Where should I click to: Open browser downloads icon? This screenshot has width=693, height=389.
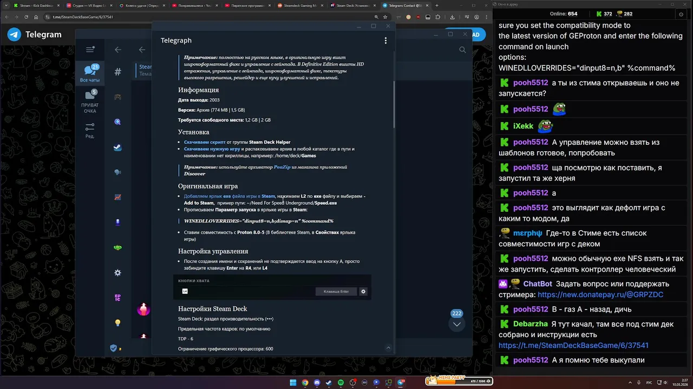[452, 17]
